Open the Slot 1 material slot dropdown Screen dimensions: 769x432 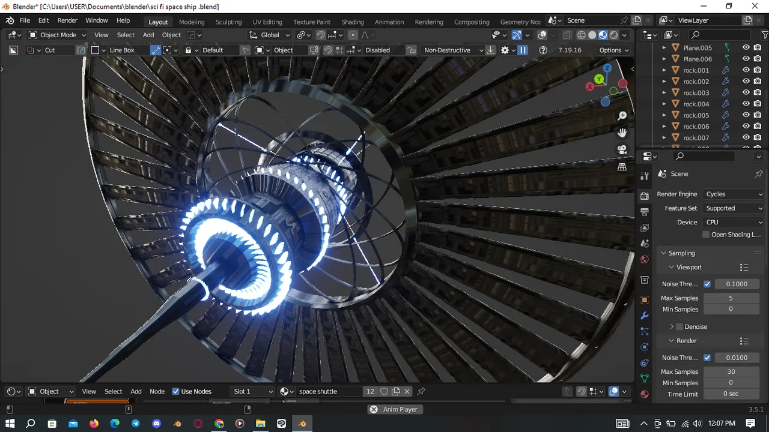[252, 391]
